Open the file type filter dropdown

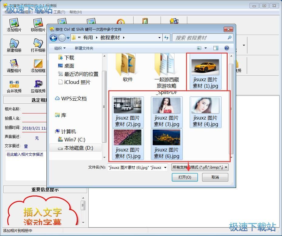coord(226,167)
